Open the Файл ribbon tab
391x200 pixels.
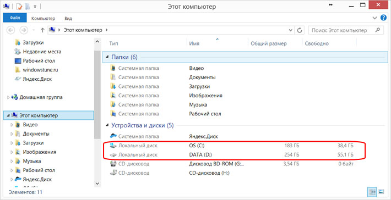tap(15, 18)
